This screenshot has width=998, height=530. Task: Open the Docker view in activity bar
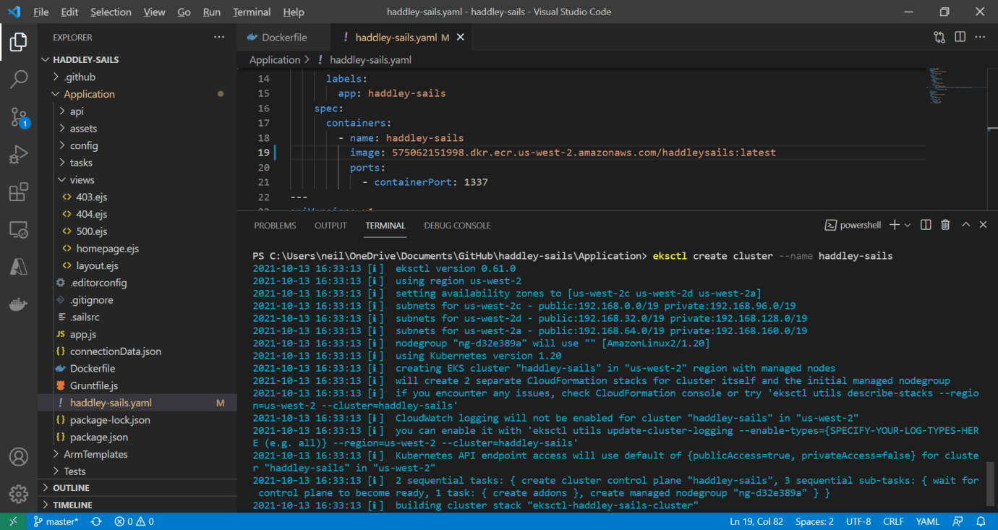point(19,305)
